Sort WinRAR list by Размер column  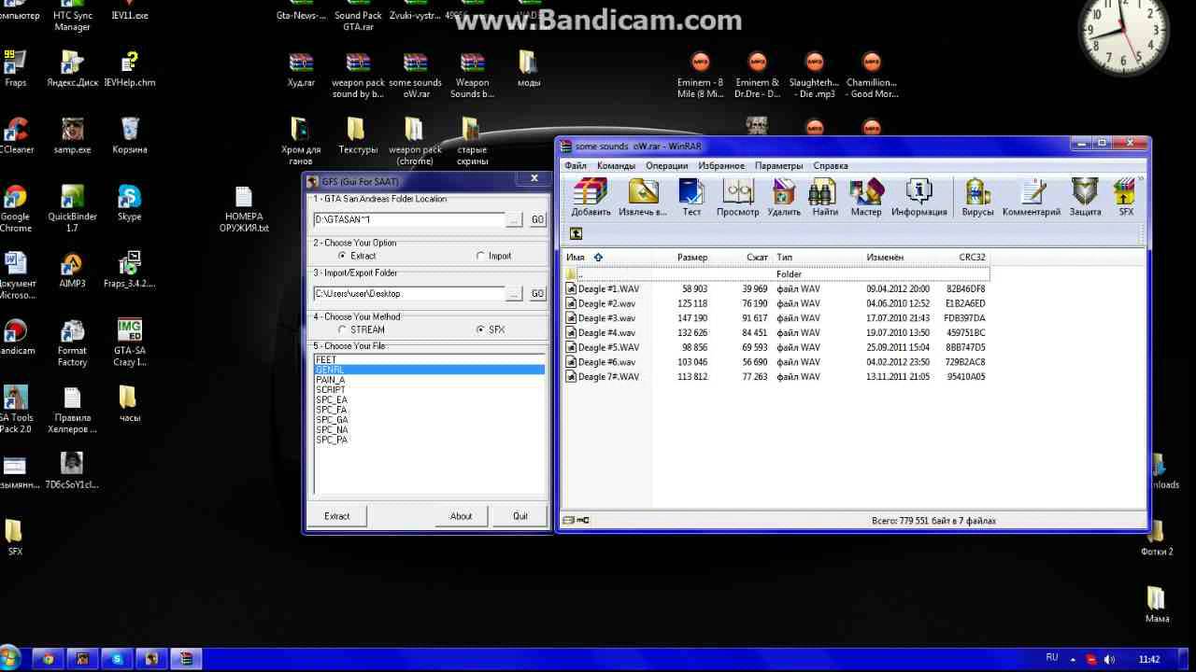coord(692,257)
